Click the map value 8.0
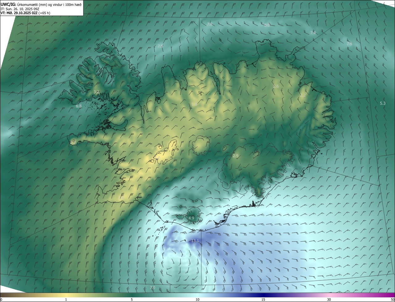The image size is (395, 302). (x=267, y=25)
